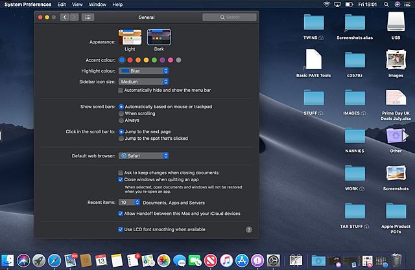415x270 pixels.
Task: Open System Preferences gear icon in Dock
Action: point(273,261)
